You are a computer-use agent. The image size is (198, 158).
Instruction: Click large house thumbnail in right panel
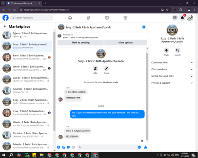(172, 30)
